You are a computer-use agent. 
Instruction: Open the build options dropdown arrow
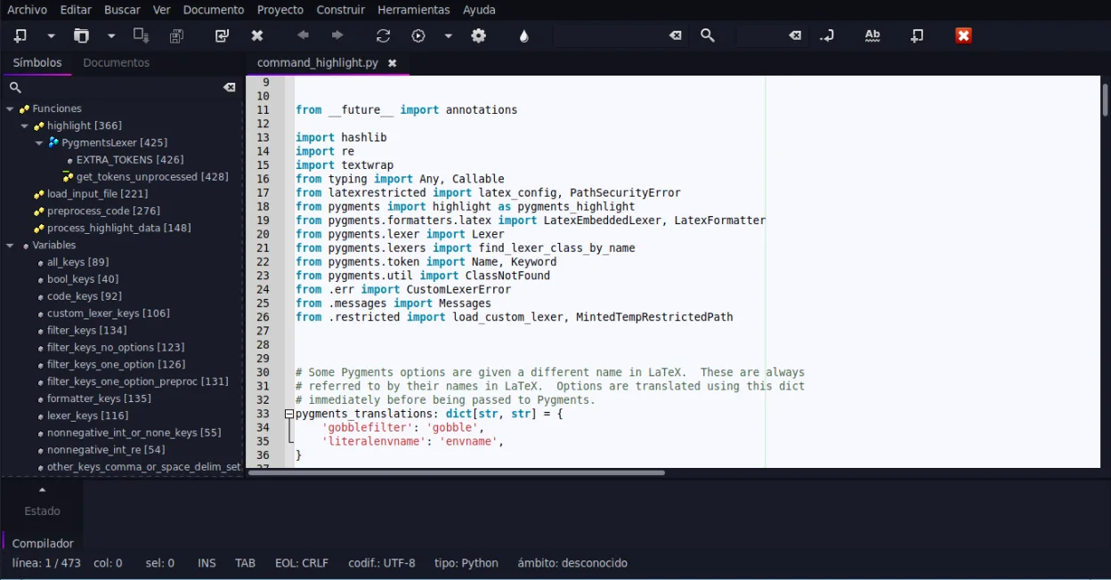point(448,36)
